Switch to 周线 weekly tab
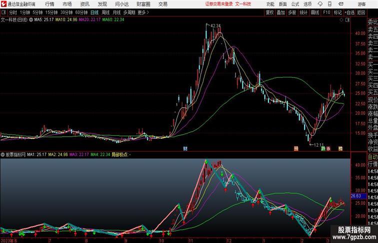378x243 pixels. pos(105,12)
